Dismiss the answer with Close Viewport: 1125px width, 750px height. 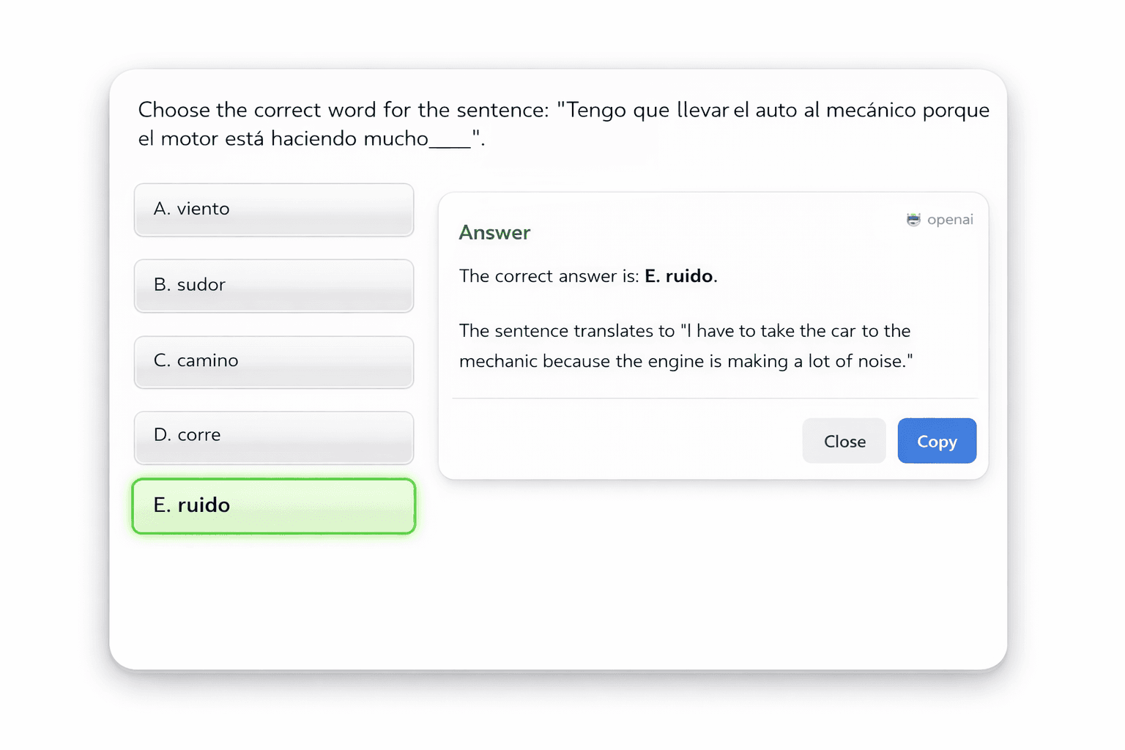(844, 440)
